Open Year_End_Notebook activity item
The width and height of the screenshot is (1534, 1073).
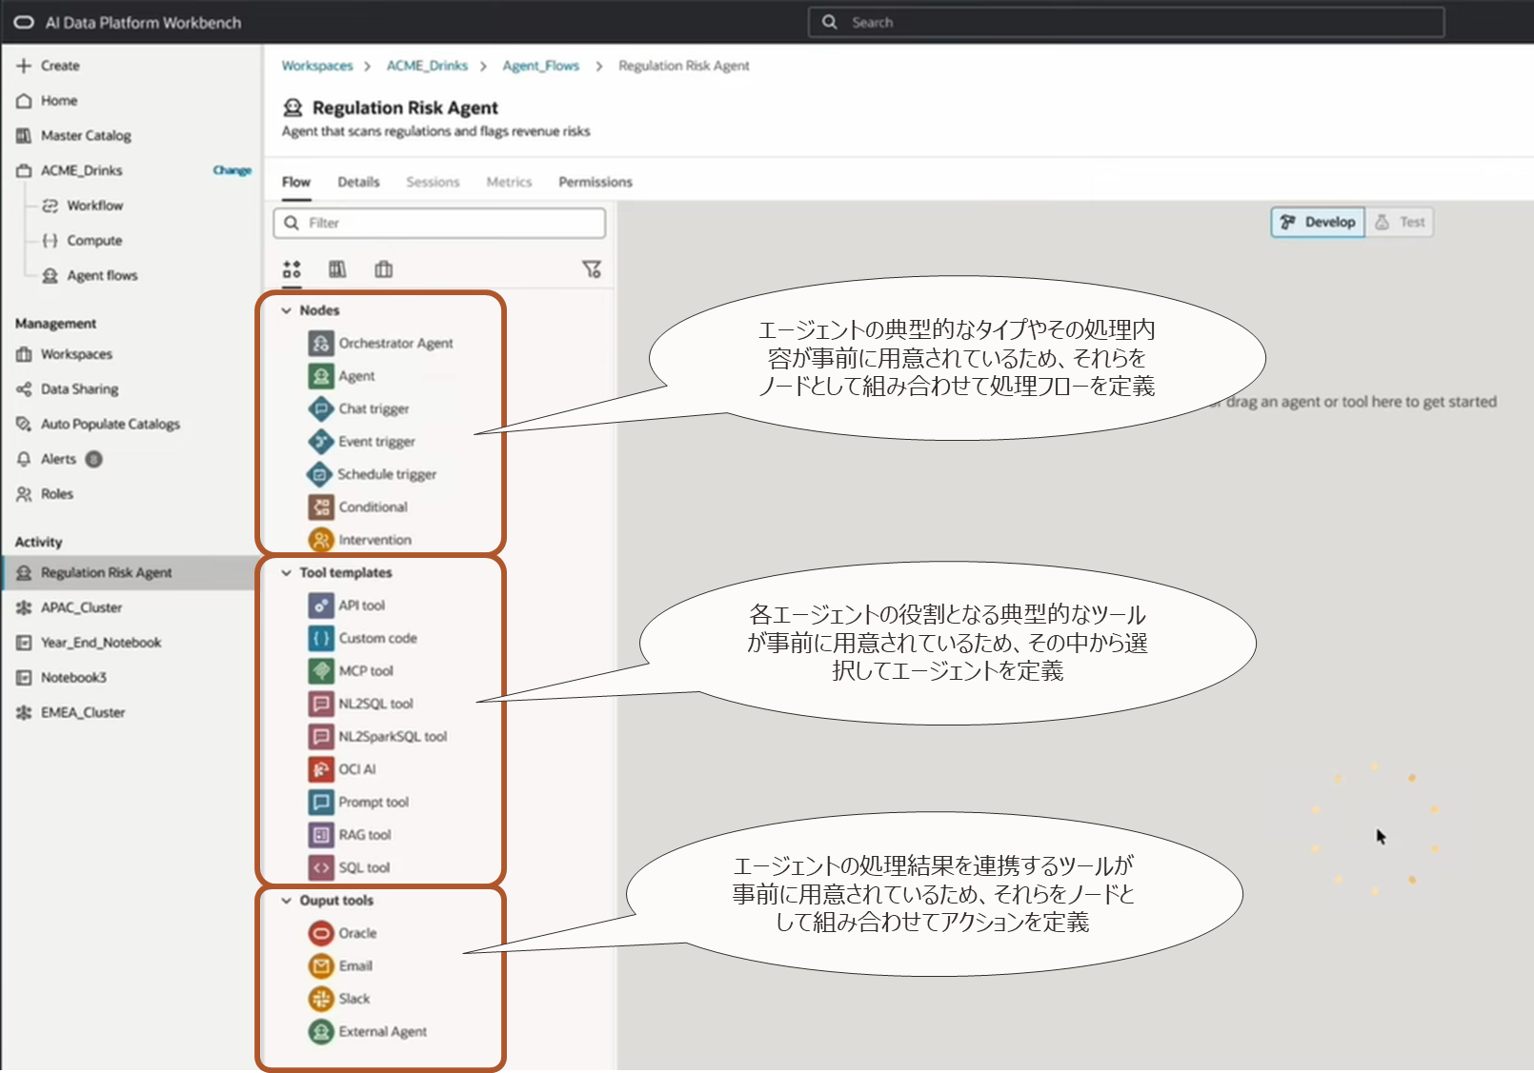tap(89, 643)
